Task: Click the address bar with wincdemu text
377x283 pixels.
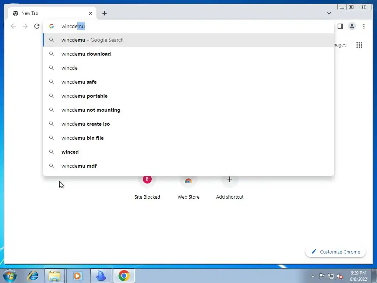Action: click(188, 26)
